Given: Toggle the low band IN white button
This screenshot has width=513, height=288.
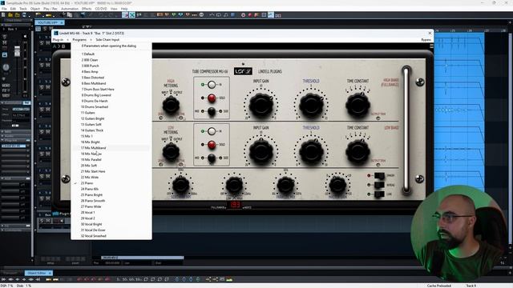Looking at the screenshot, I should point(212,131).
